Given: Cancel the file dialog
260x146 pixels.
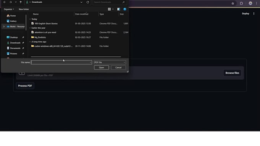Looking at the screenshot, I should (119, 67).
